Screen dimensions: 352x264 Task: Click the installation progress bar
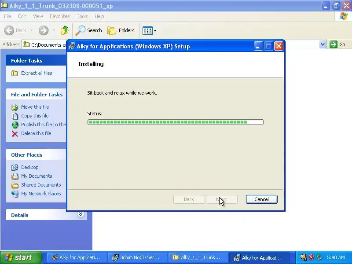(x=175, y=122)
